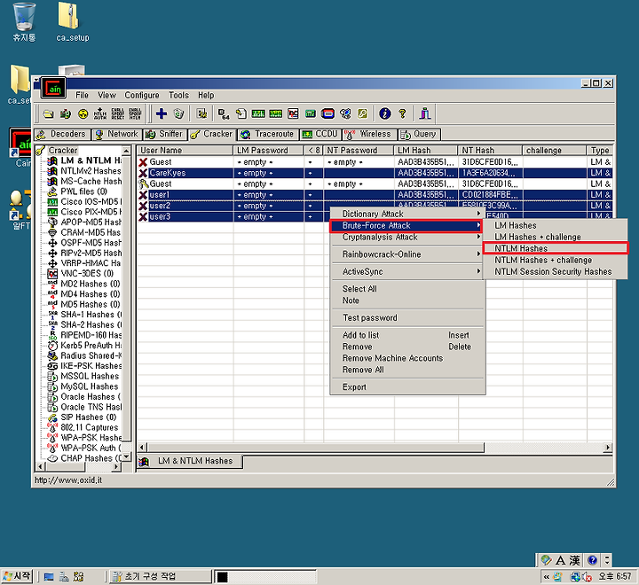The width and height of the screenshot is (639, 585).
Task: Click Remove Machine Accounts menu entry
Action: click(407, 358)
